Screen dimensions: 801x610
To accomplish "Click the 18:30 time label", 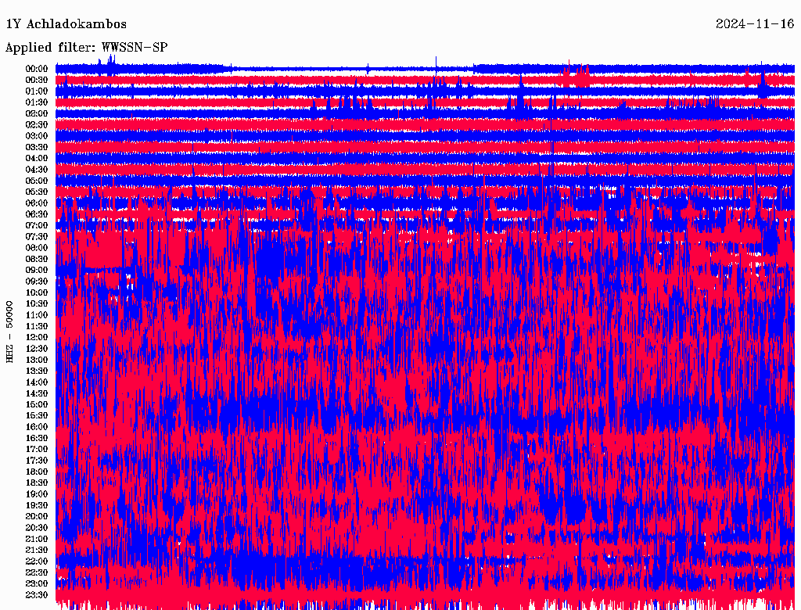I will pyautogui.click(x=37, y=483).
